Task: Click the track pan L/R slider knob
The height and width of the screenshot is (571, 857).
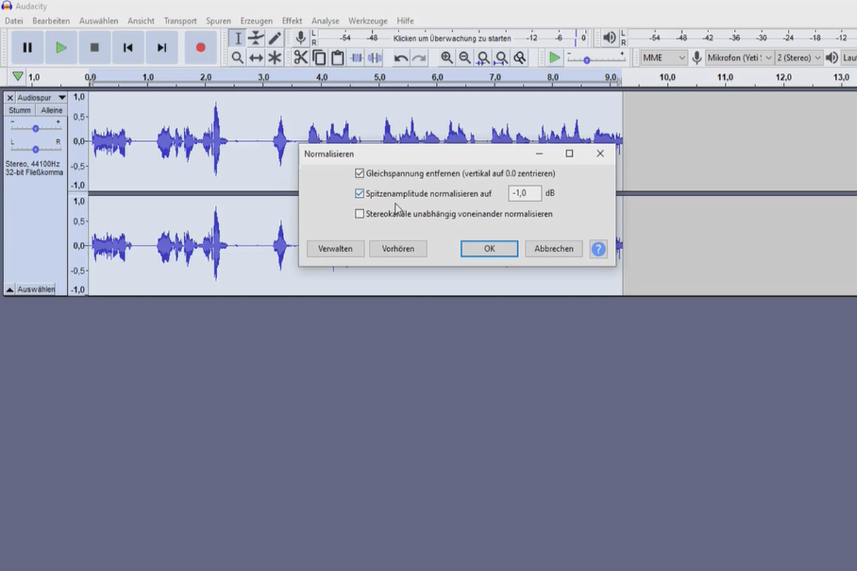Action: coord(36,148)
